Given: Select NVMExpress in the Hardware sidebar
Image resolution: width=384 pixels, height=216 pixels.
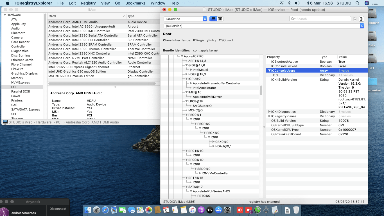Looking at the screenshot, I should coord(21,82).
